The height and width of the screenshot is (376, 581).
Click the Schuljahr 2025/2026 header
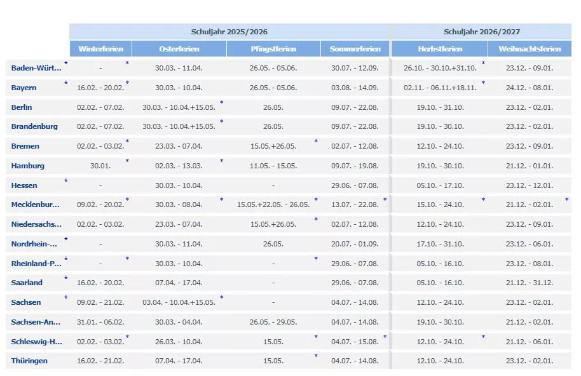(229, 32)
